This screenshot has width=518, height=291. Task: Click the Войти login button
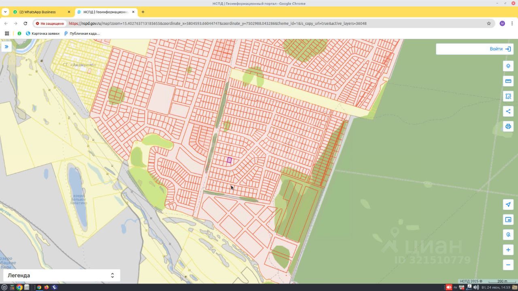tap(500, 49)
